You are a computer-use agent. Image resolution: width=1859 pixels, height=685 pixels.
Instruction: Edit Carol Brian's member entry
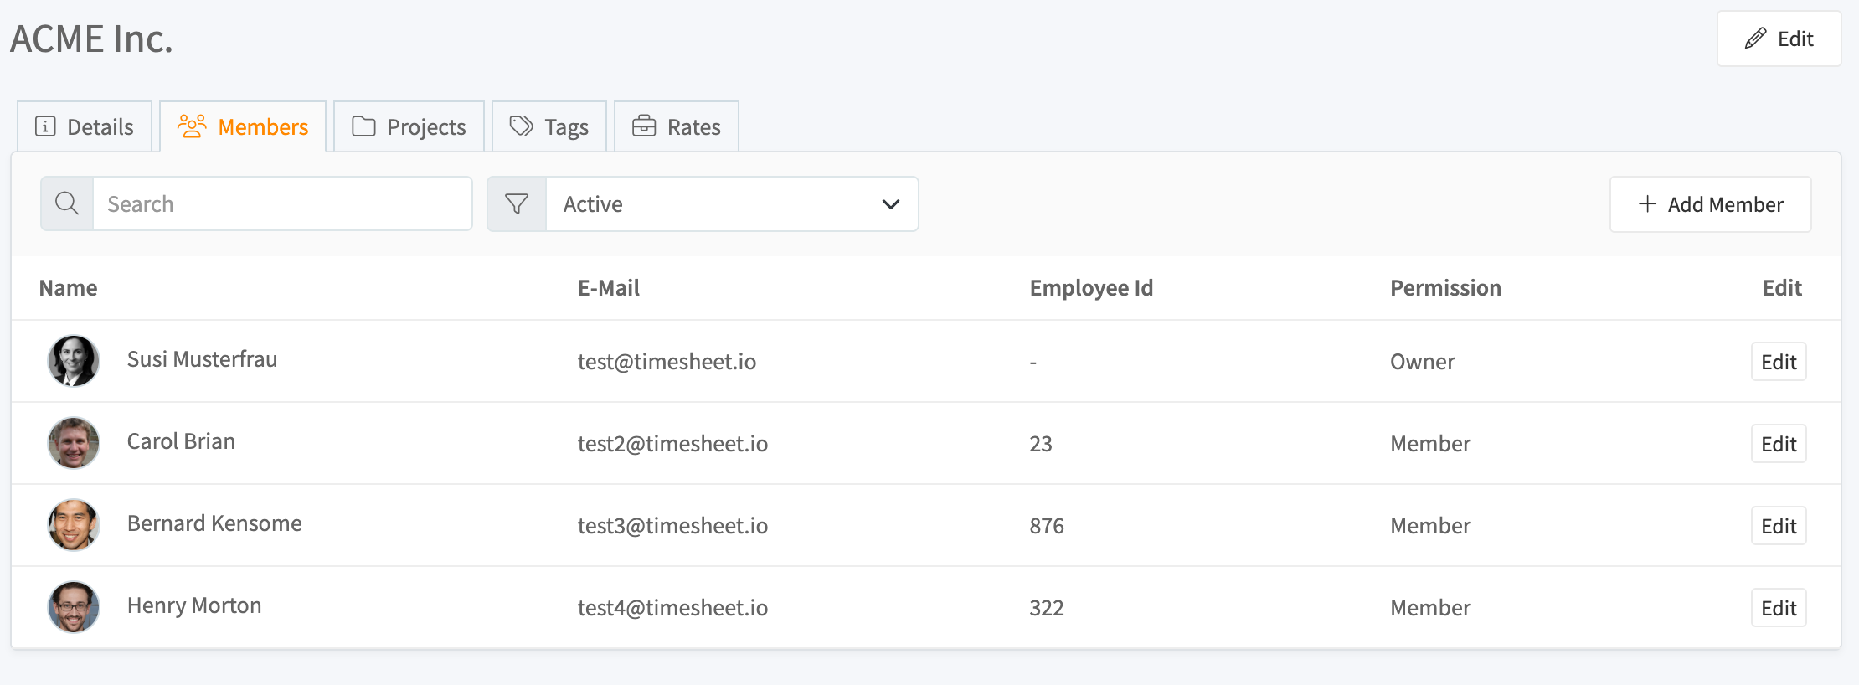point(1778,444)
